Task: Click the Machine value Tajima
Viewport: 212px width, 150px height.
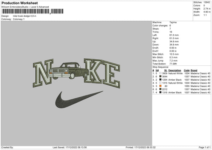Action: point(173,22)
